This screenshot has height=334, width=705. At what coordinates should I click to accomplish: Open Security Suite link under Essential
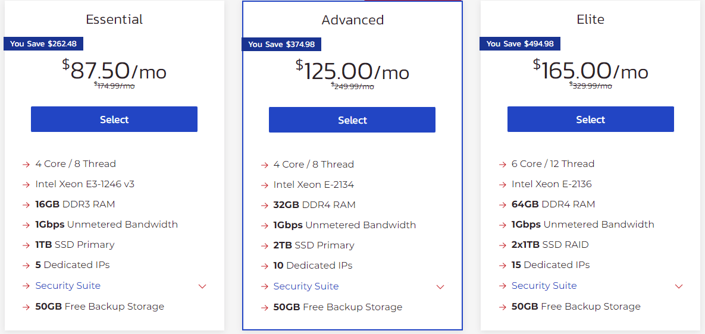pos(68,285)
